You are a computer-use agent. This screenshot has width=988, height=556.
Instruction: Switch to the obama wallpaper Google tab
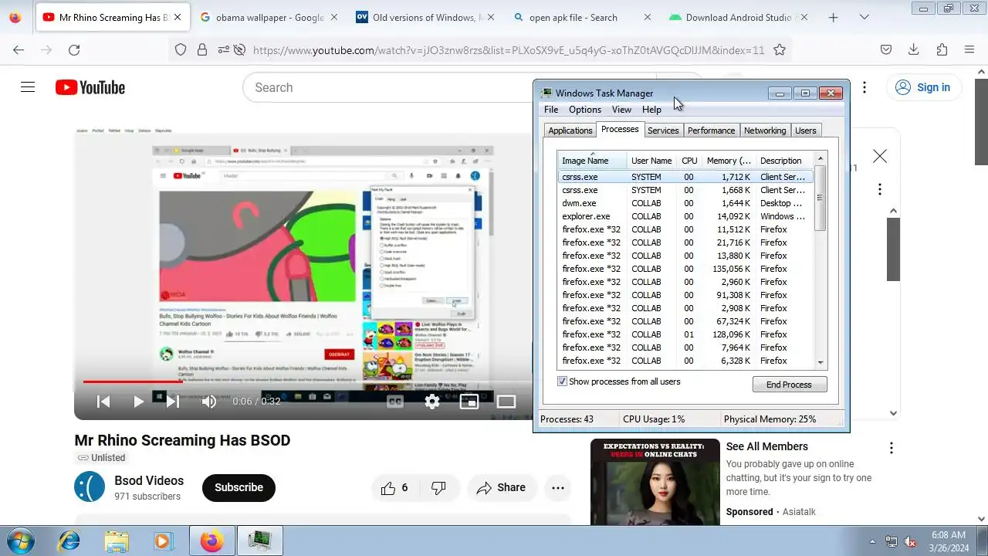pyautogui.click(x=269, y=17)
